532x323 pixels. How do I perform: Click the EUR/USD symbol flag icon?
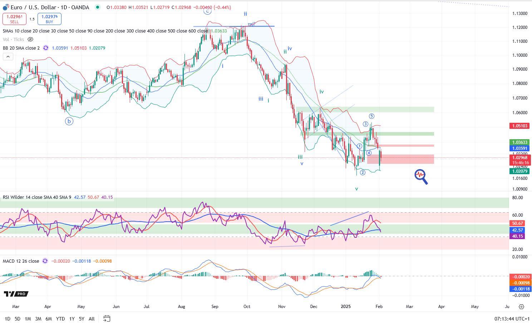pos(6,7)
